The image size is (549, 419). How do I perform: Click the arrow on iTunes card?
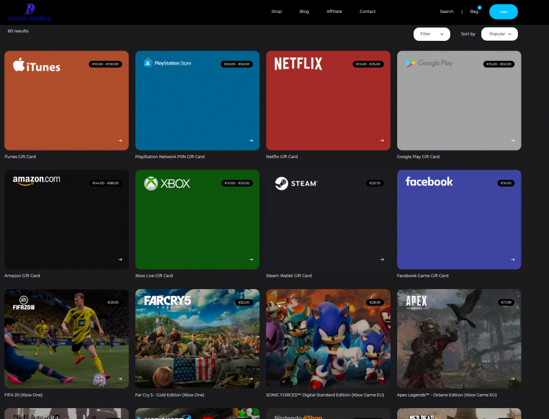pos(120,140)
